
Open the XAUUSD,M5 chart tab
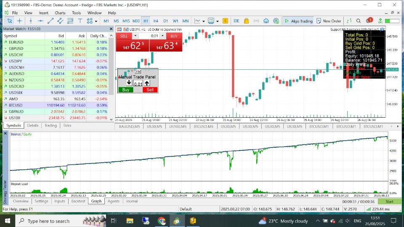(129, 127)
